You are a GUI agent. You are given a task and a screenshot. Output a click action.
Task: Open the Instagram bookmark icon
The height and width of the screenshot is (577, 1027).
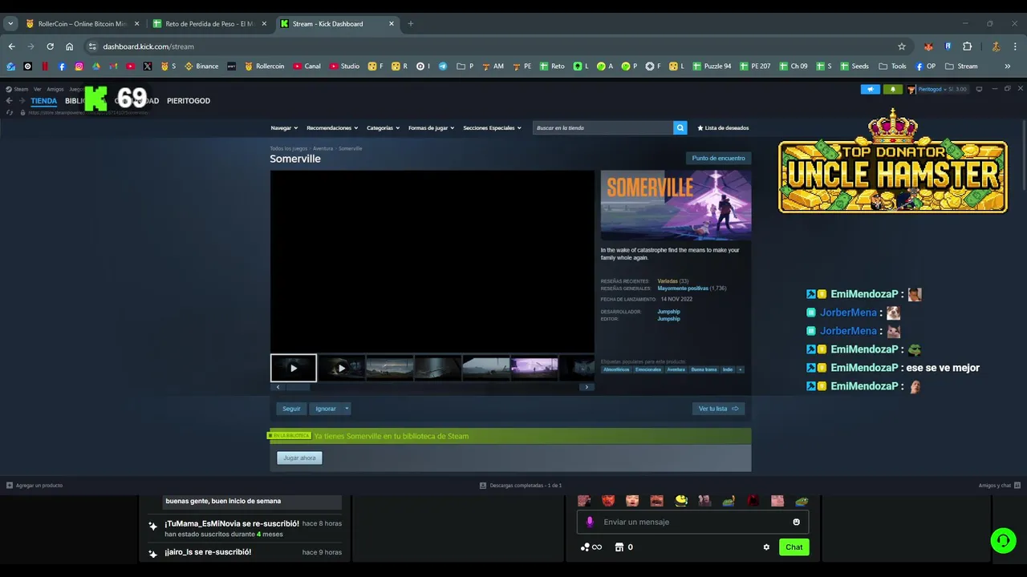point(79,67)
